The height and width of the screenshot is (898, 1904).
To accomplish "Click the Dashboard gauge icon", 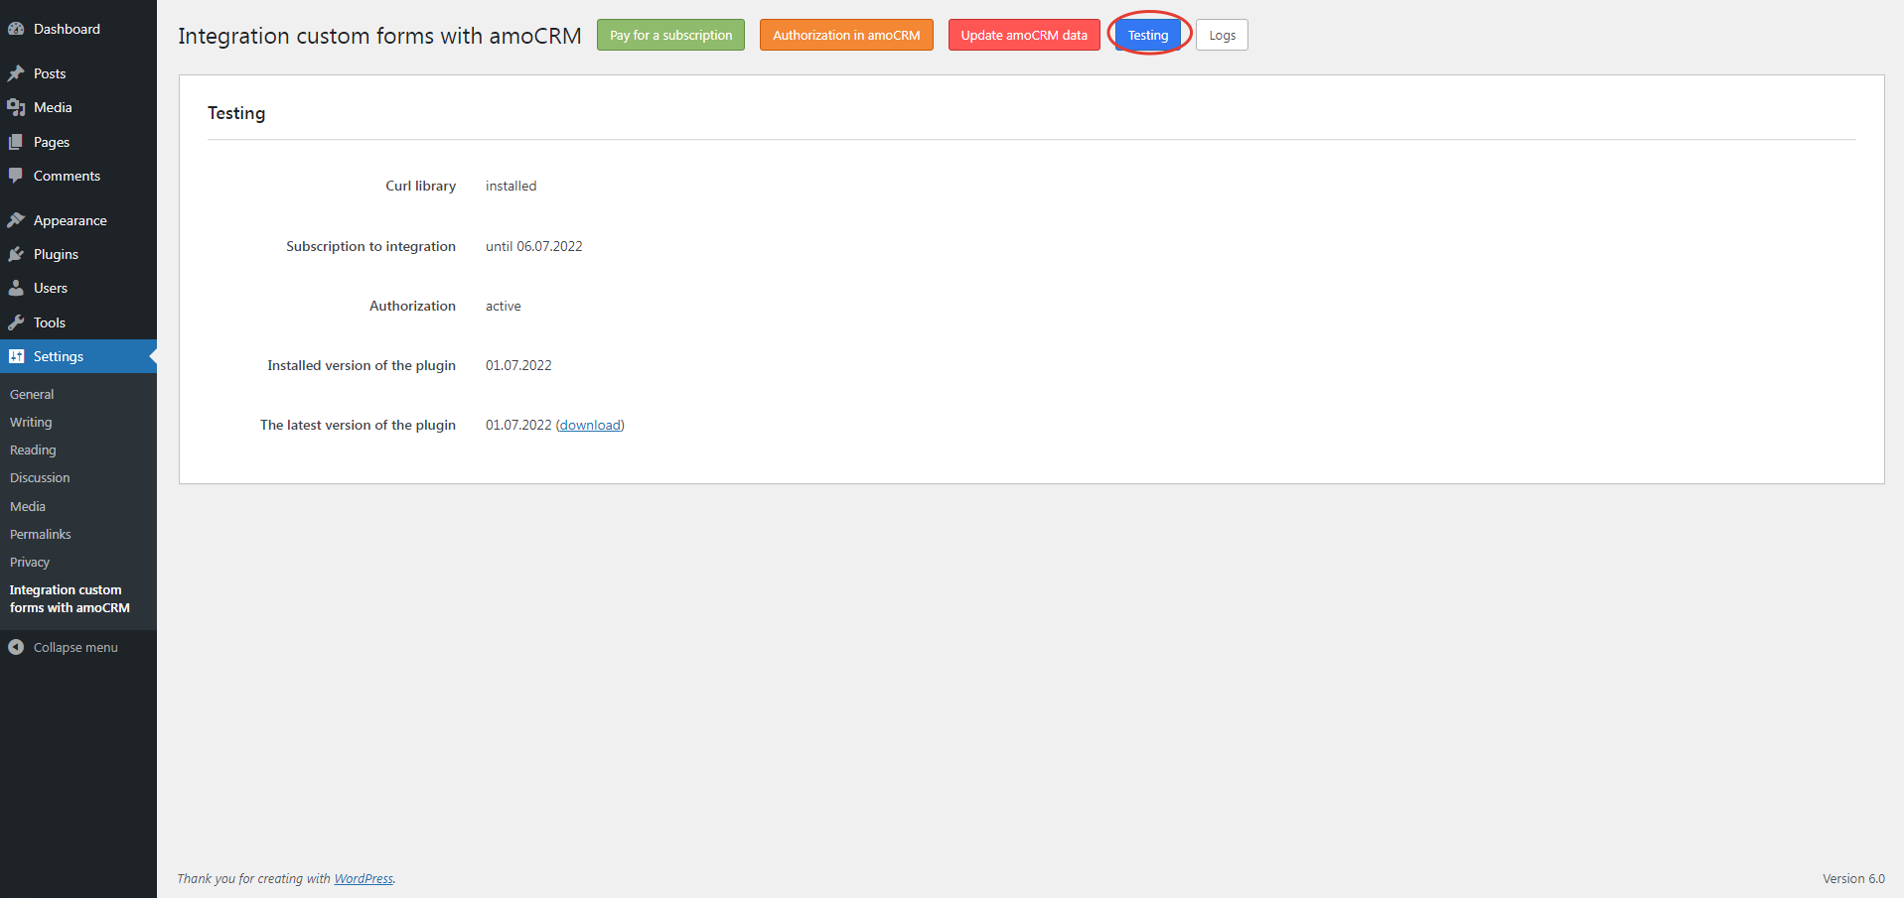I will click(16, 29).
